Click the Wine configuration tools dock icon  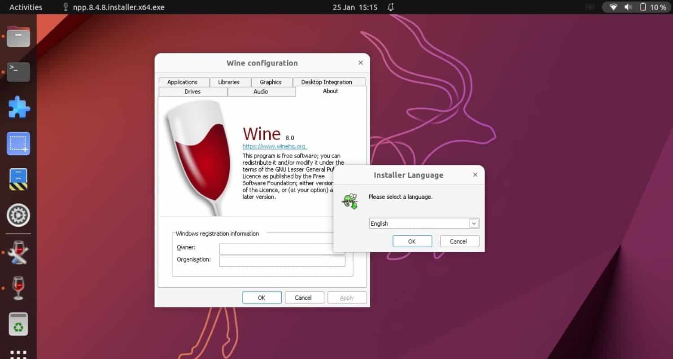(18, 252)
